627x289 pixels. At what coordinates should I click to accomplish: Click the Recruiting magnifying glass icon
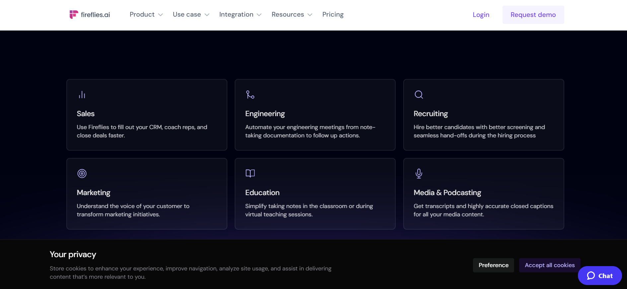pyautogui.click(x=419, y=95)
